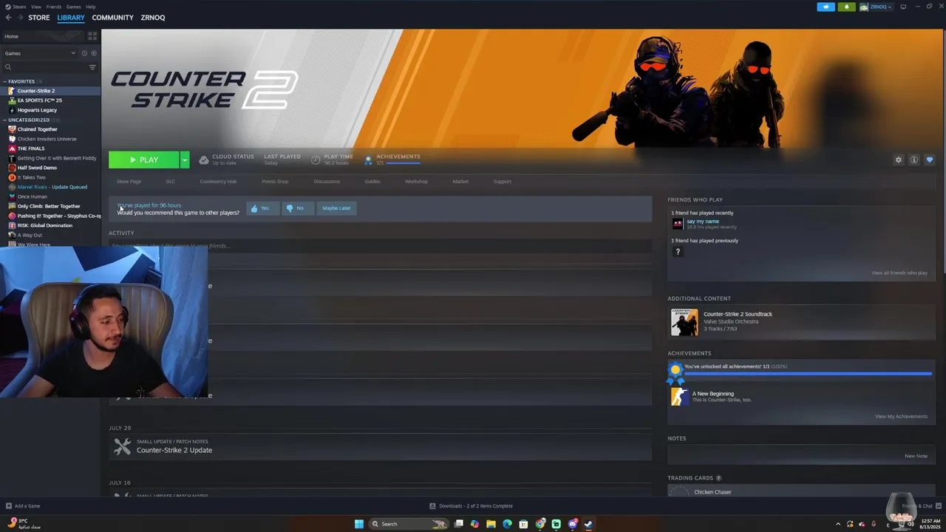
Task: Click the library search magnifier icon
Action: 8,67
